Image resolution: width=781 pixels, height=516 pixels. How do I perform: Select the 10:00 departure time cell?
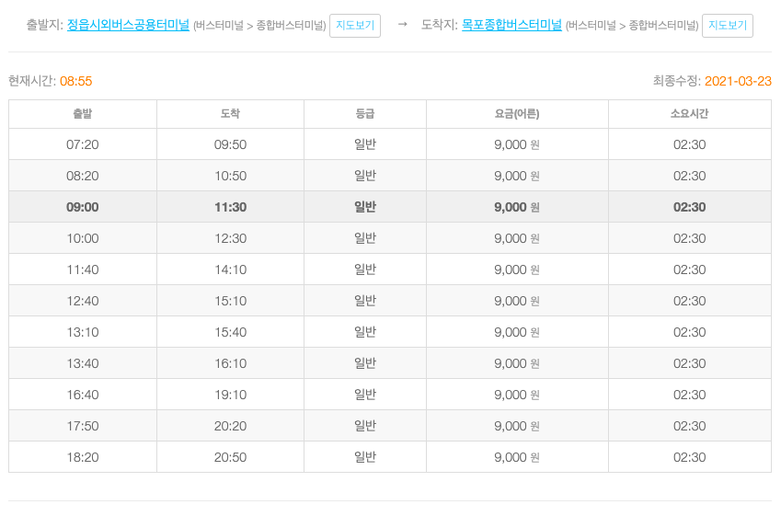pos(83,238)
